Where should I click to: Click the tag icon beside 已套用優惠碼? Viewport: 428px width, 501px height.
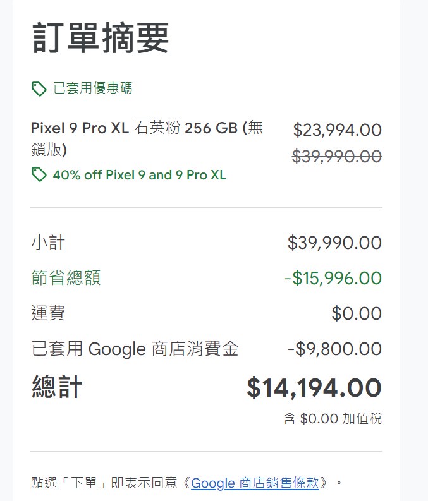(39, 88)
